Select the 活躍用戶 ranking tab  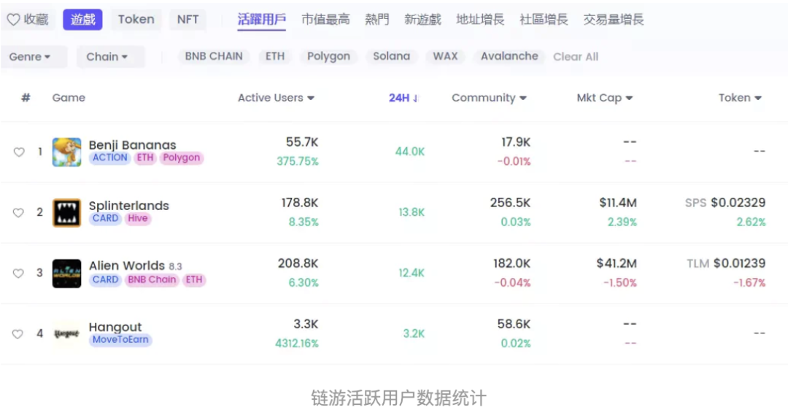pyautogui.click(x=262, y=20)
